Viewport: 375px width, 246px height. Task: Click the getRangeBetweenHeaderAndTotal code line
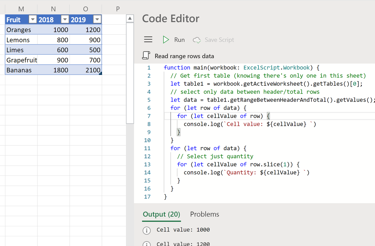coord(272,100)
